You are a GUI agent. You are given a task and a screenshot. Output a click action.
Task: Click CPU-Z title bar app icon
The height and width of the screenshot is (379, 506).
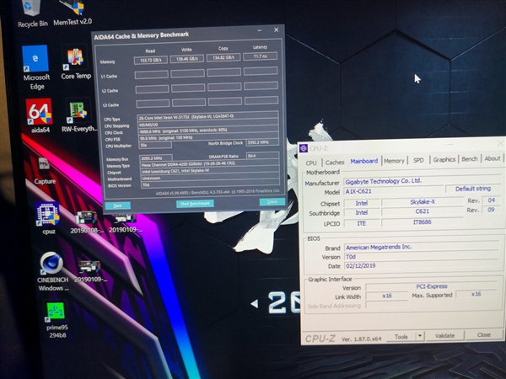pos(304,148)
